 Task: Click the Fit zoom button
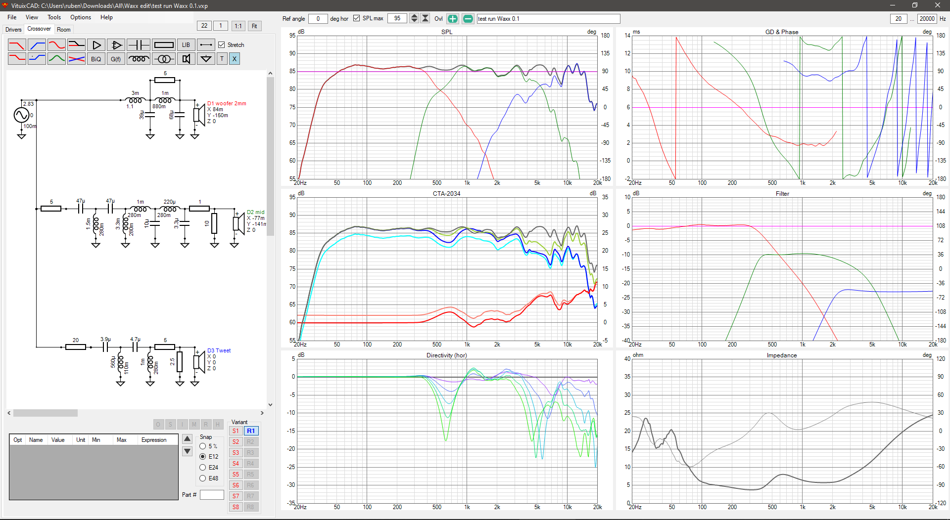254,26
